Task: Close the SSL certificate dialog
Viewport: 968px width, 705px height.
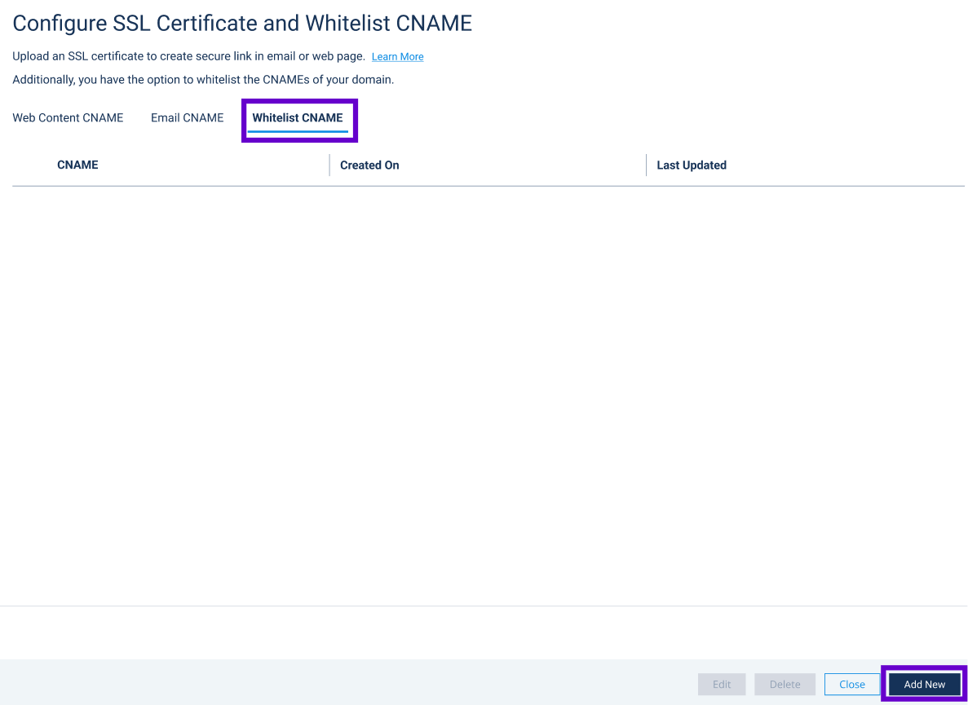Action: 852,684
